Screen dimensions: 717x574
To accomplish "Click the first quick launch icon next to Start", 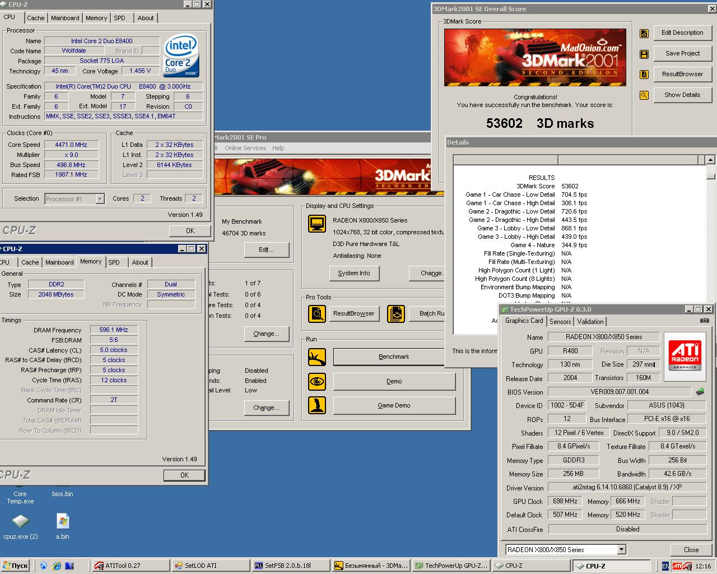I will (43, 566).
